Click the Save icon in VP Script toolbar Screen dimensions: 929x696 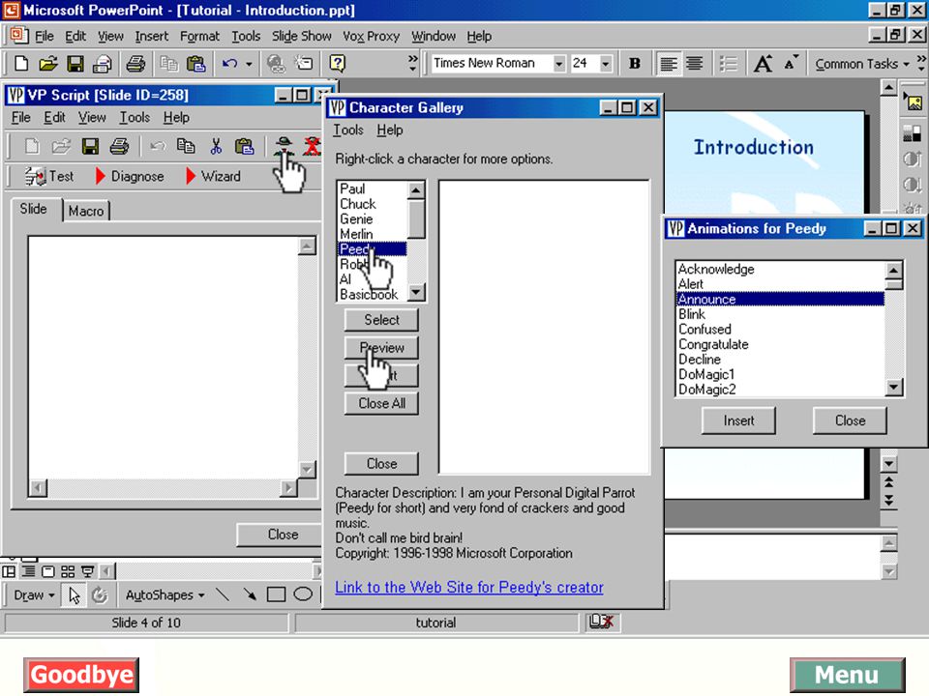(90, 146)
